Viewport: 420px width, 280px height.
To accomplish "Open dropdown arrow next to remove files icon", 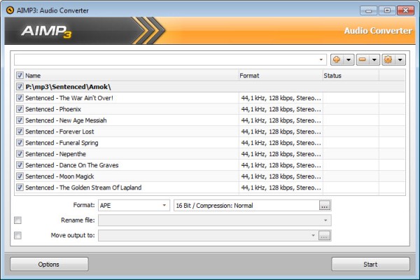I will pos(374,59).
